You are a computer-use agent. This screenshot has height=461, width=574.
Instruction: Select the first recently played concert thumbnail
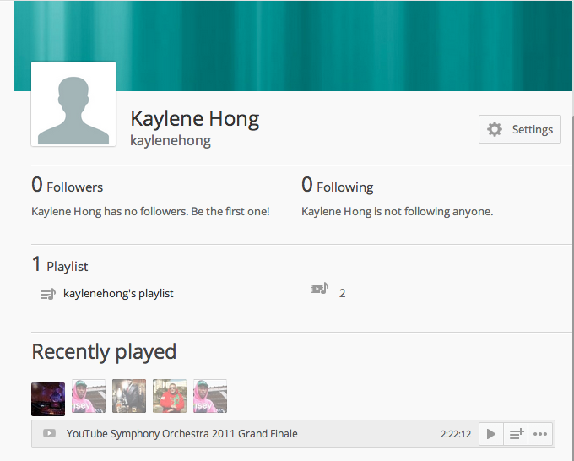coord(48,399)
